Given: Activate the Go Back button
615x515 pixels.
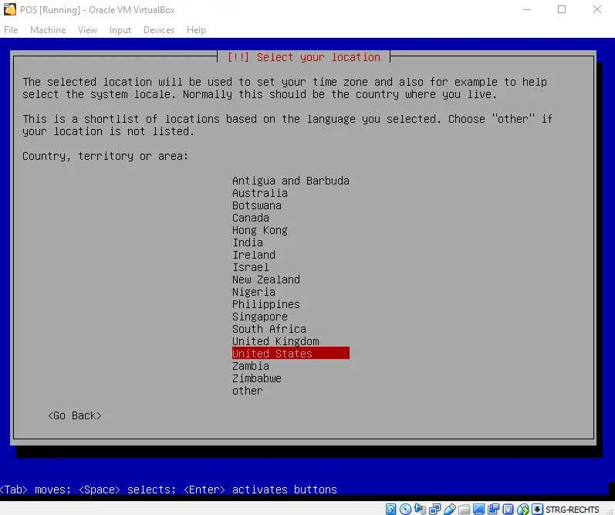Looking at the screenshot, I should coord(74,415).
